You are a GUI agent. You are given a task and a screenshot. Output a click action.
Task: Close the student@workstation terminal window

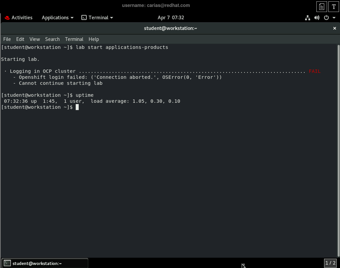[x=335, y=28]
